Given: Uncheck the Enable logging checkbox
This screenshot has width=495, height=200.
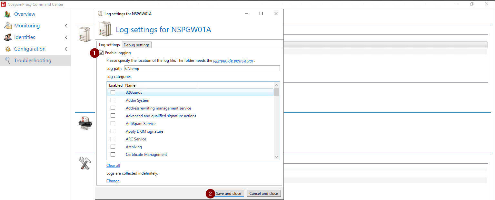Looking at the screenshot, I should coord(102,53).
